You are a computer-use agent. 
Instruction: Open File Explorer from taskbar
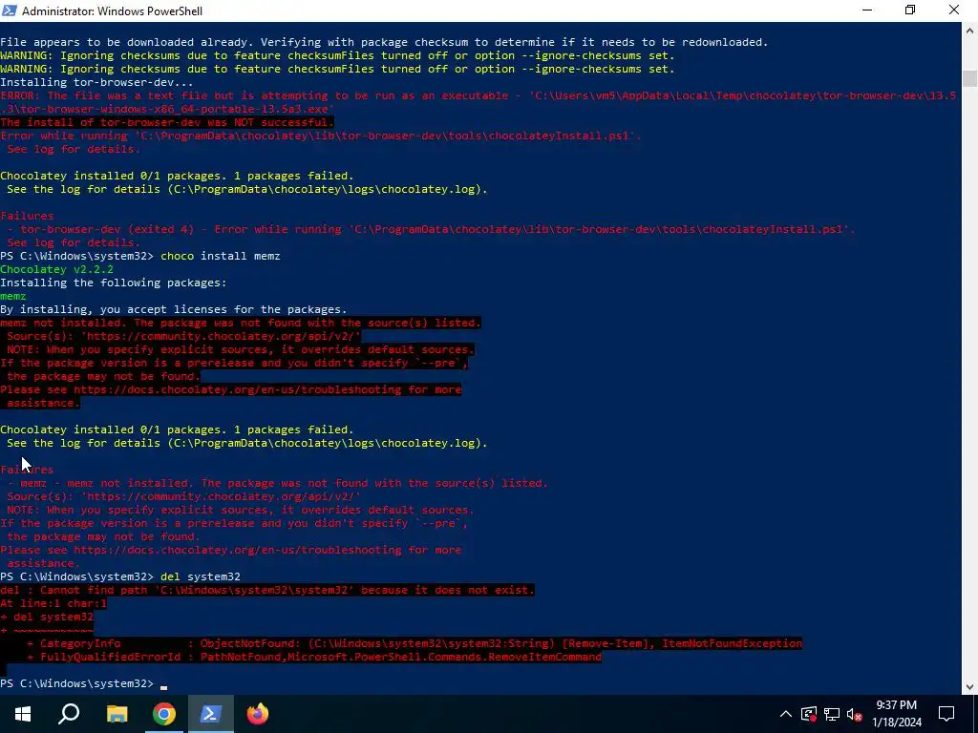click(117, 714)
